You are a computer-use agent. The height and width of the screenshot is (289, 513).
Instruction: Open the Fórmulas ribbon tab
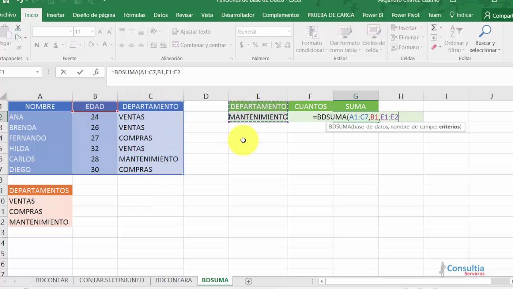click(134, 15)
